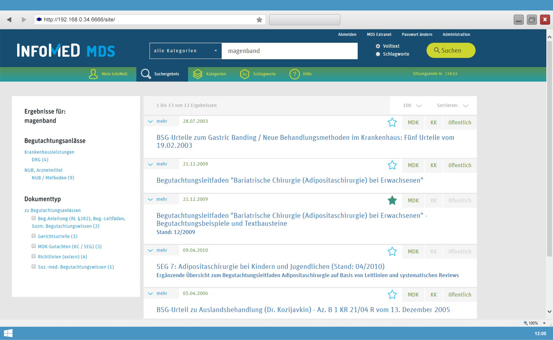Image resolution: width=553 pixels, height=340 pixels.
Task: Check the MDK-Gutachten (KC / SEG) checkbox
Action: (34, 246)
